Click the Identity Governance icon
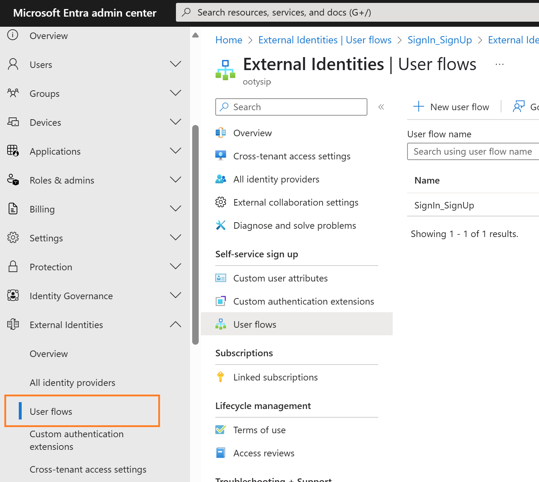539x482 pixels. pos(13,295)
